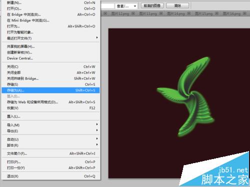Select 恢复(V) menu item
This screenshot has height=187, width=250.
(50, 108)
